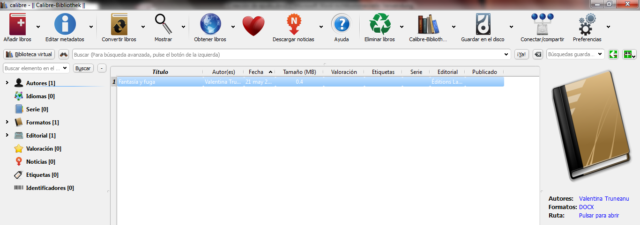The height and width of the screenshot is (225, 640).
Task: Select the Fantasía y fuga book row
Action: pos(159,82)
